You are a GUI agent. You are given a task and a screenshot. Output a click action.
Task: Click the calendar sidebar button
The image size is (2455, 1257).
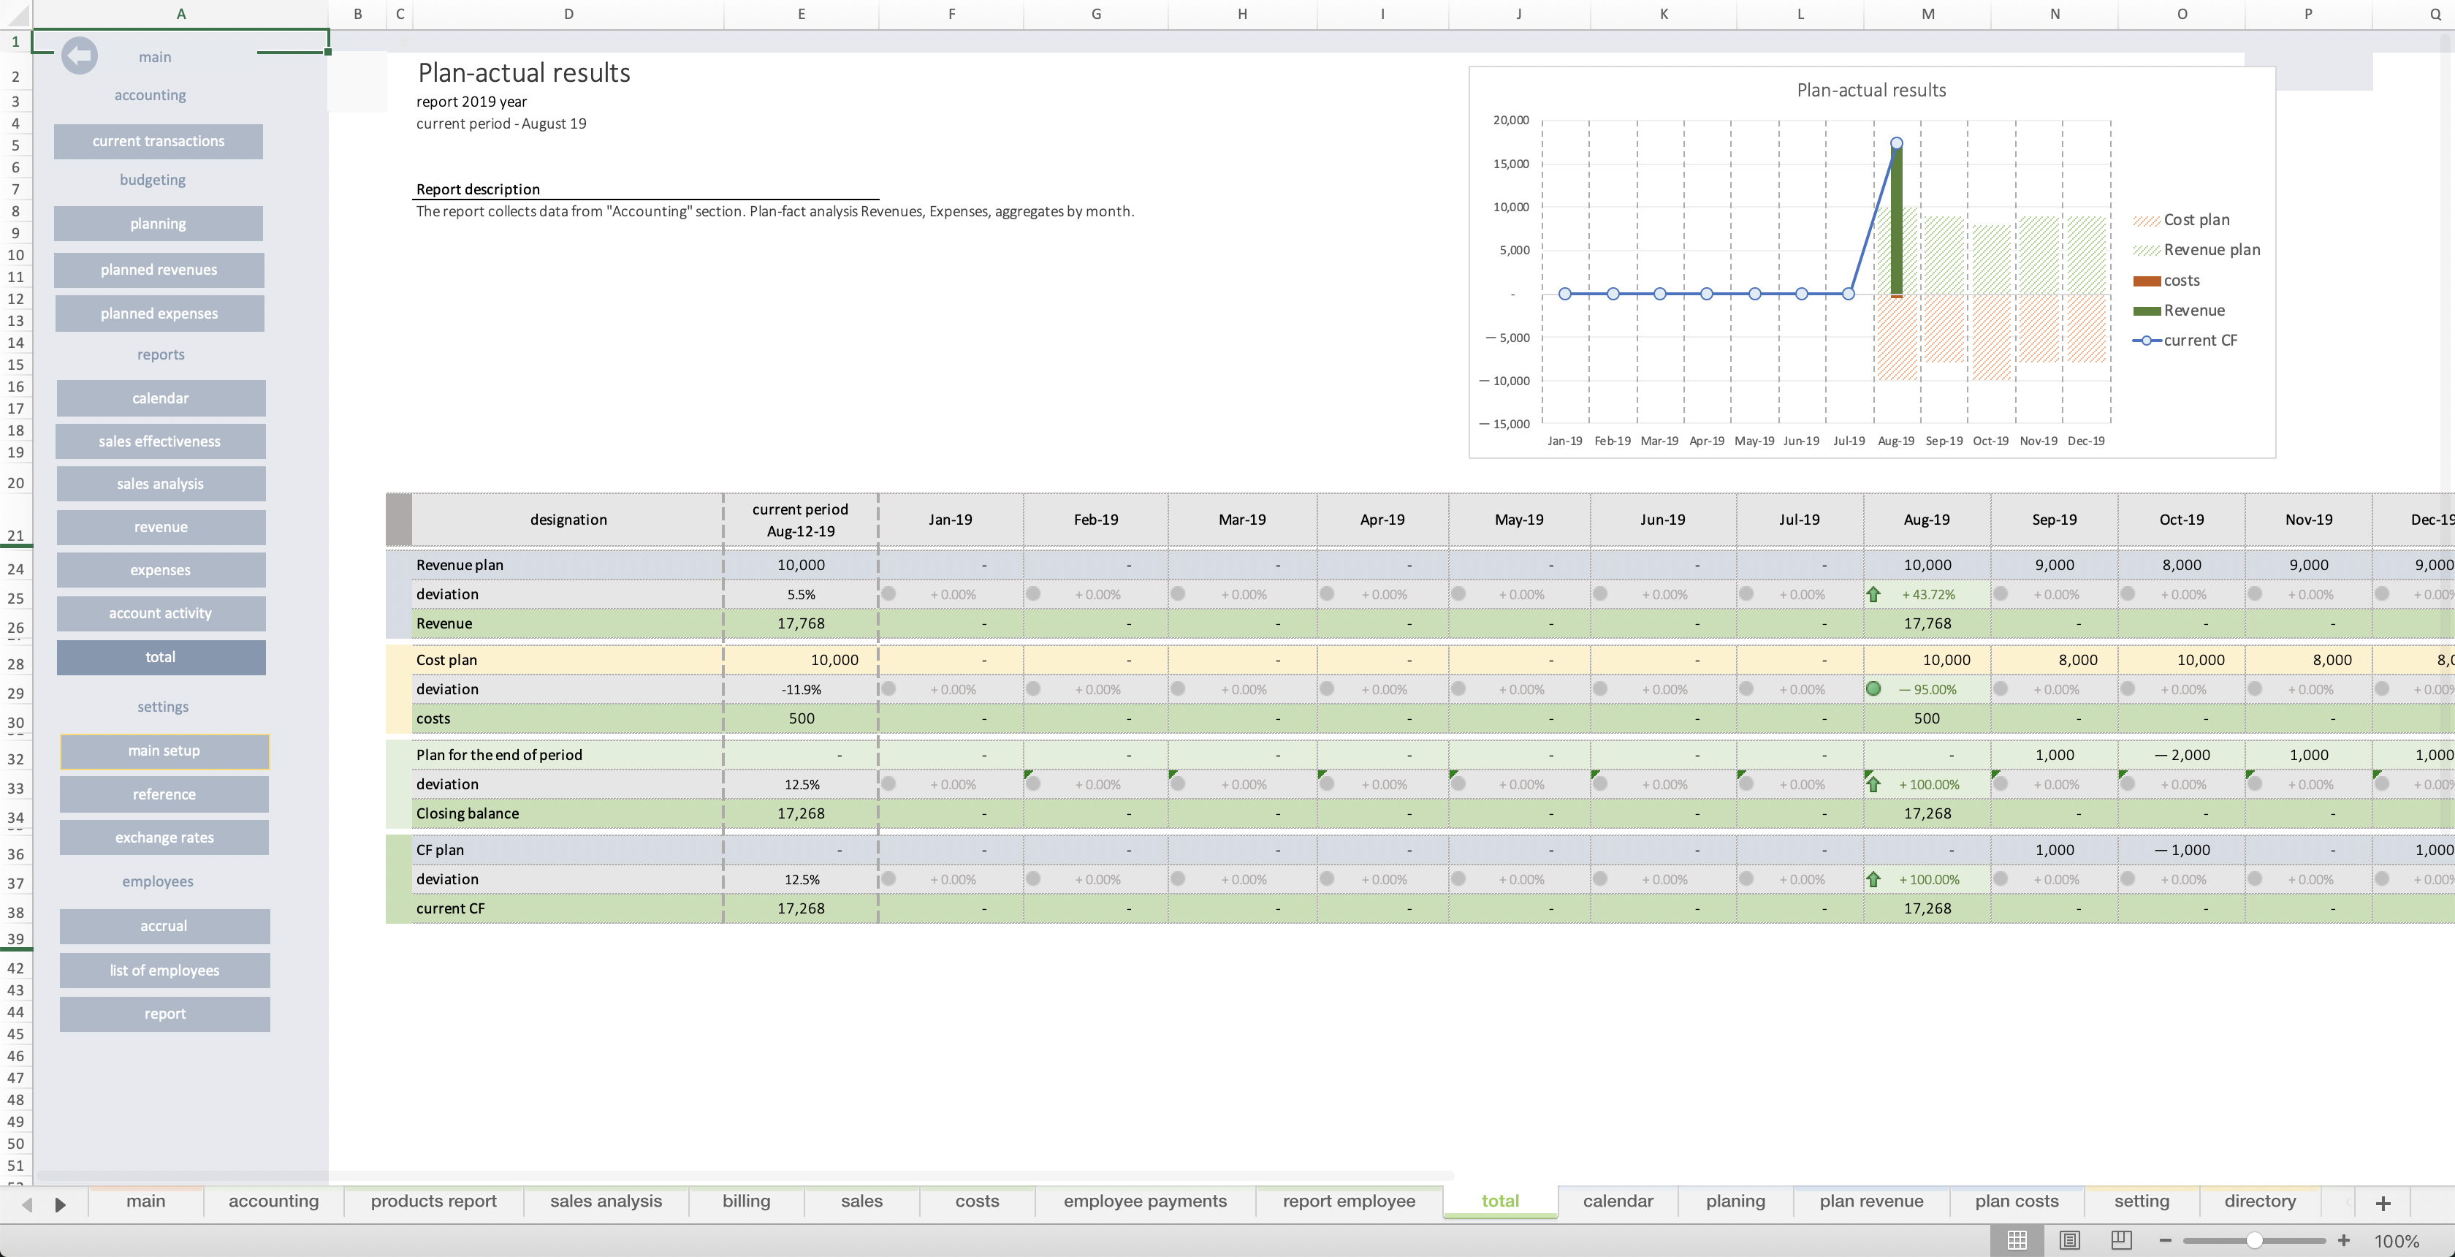(160, 398)
